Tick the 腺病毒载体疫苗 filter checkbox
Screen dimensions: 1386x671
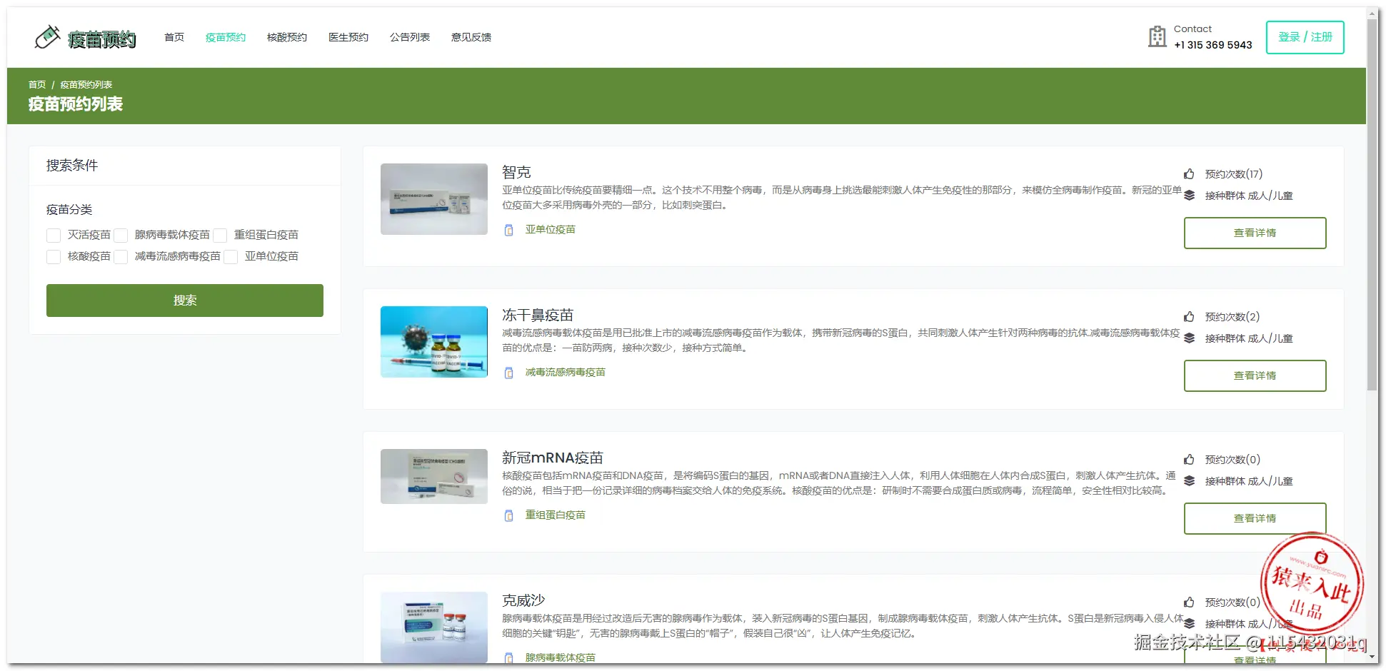pos(121,236)
